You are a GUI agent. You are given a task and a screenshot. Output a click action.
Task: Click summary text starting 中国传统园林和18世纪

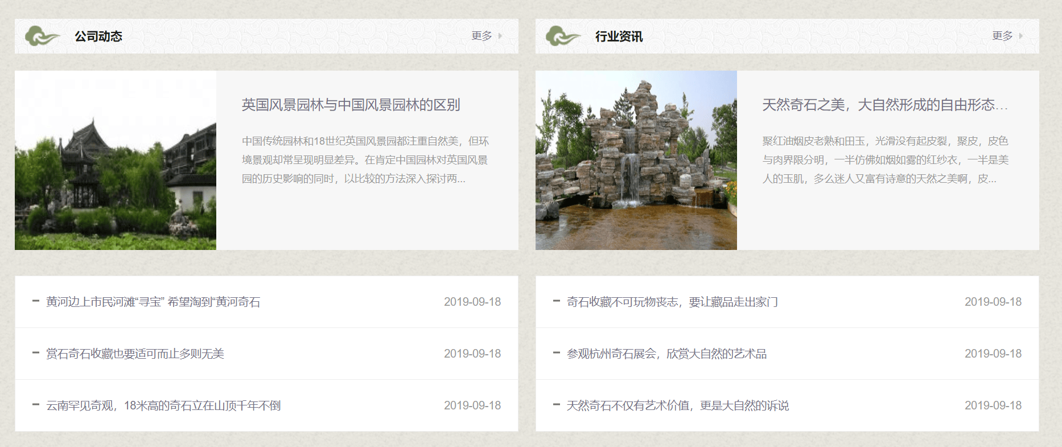[365, 160]
